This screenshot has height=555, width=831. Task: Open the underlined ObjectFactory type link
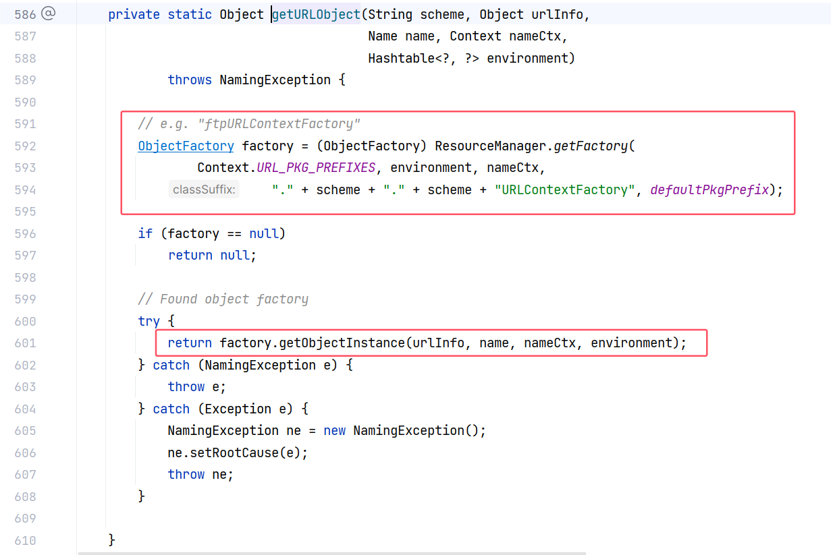186,146
